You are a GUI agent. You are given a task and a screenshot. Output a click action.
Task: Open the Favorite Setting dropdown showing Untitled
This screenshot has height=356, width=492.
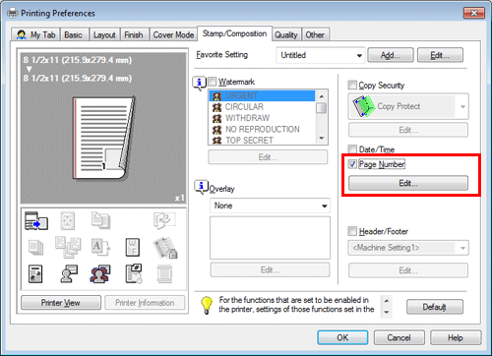(321, 55)
